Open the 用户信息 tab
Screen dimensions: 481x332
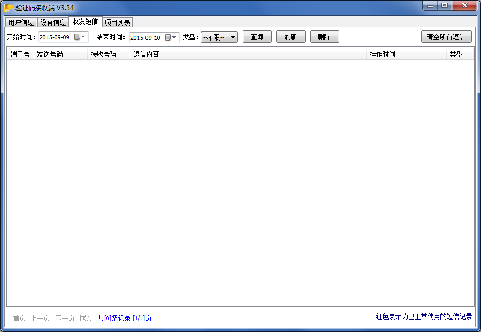(x=21, y=22)
